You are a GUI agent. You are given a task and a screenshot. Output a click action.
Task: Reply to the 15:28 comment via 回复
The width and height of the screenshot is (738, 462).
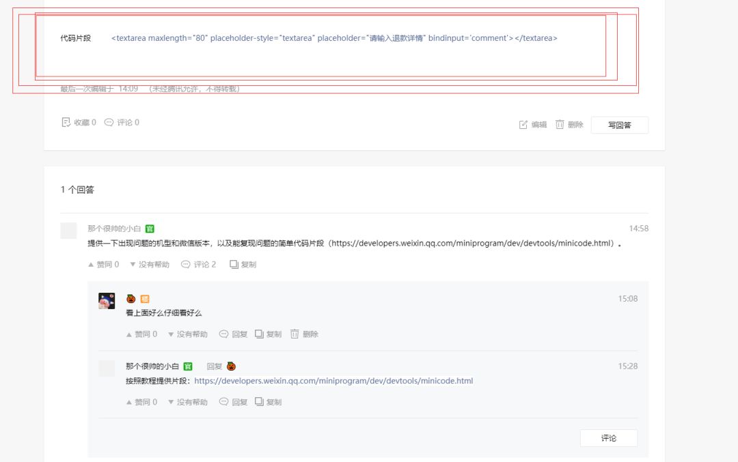234,402
